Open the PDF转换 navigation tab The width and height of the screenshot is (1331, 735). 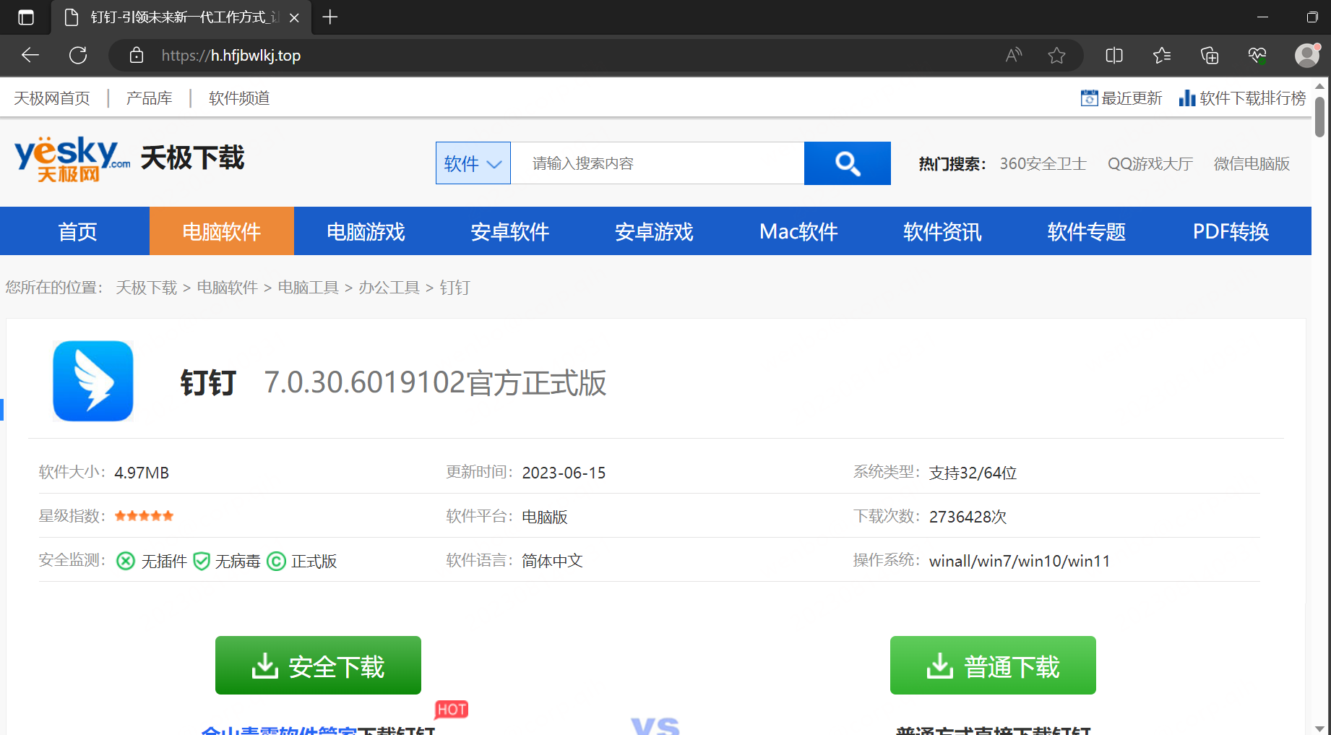[x=1231, y=231]
